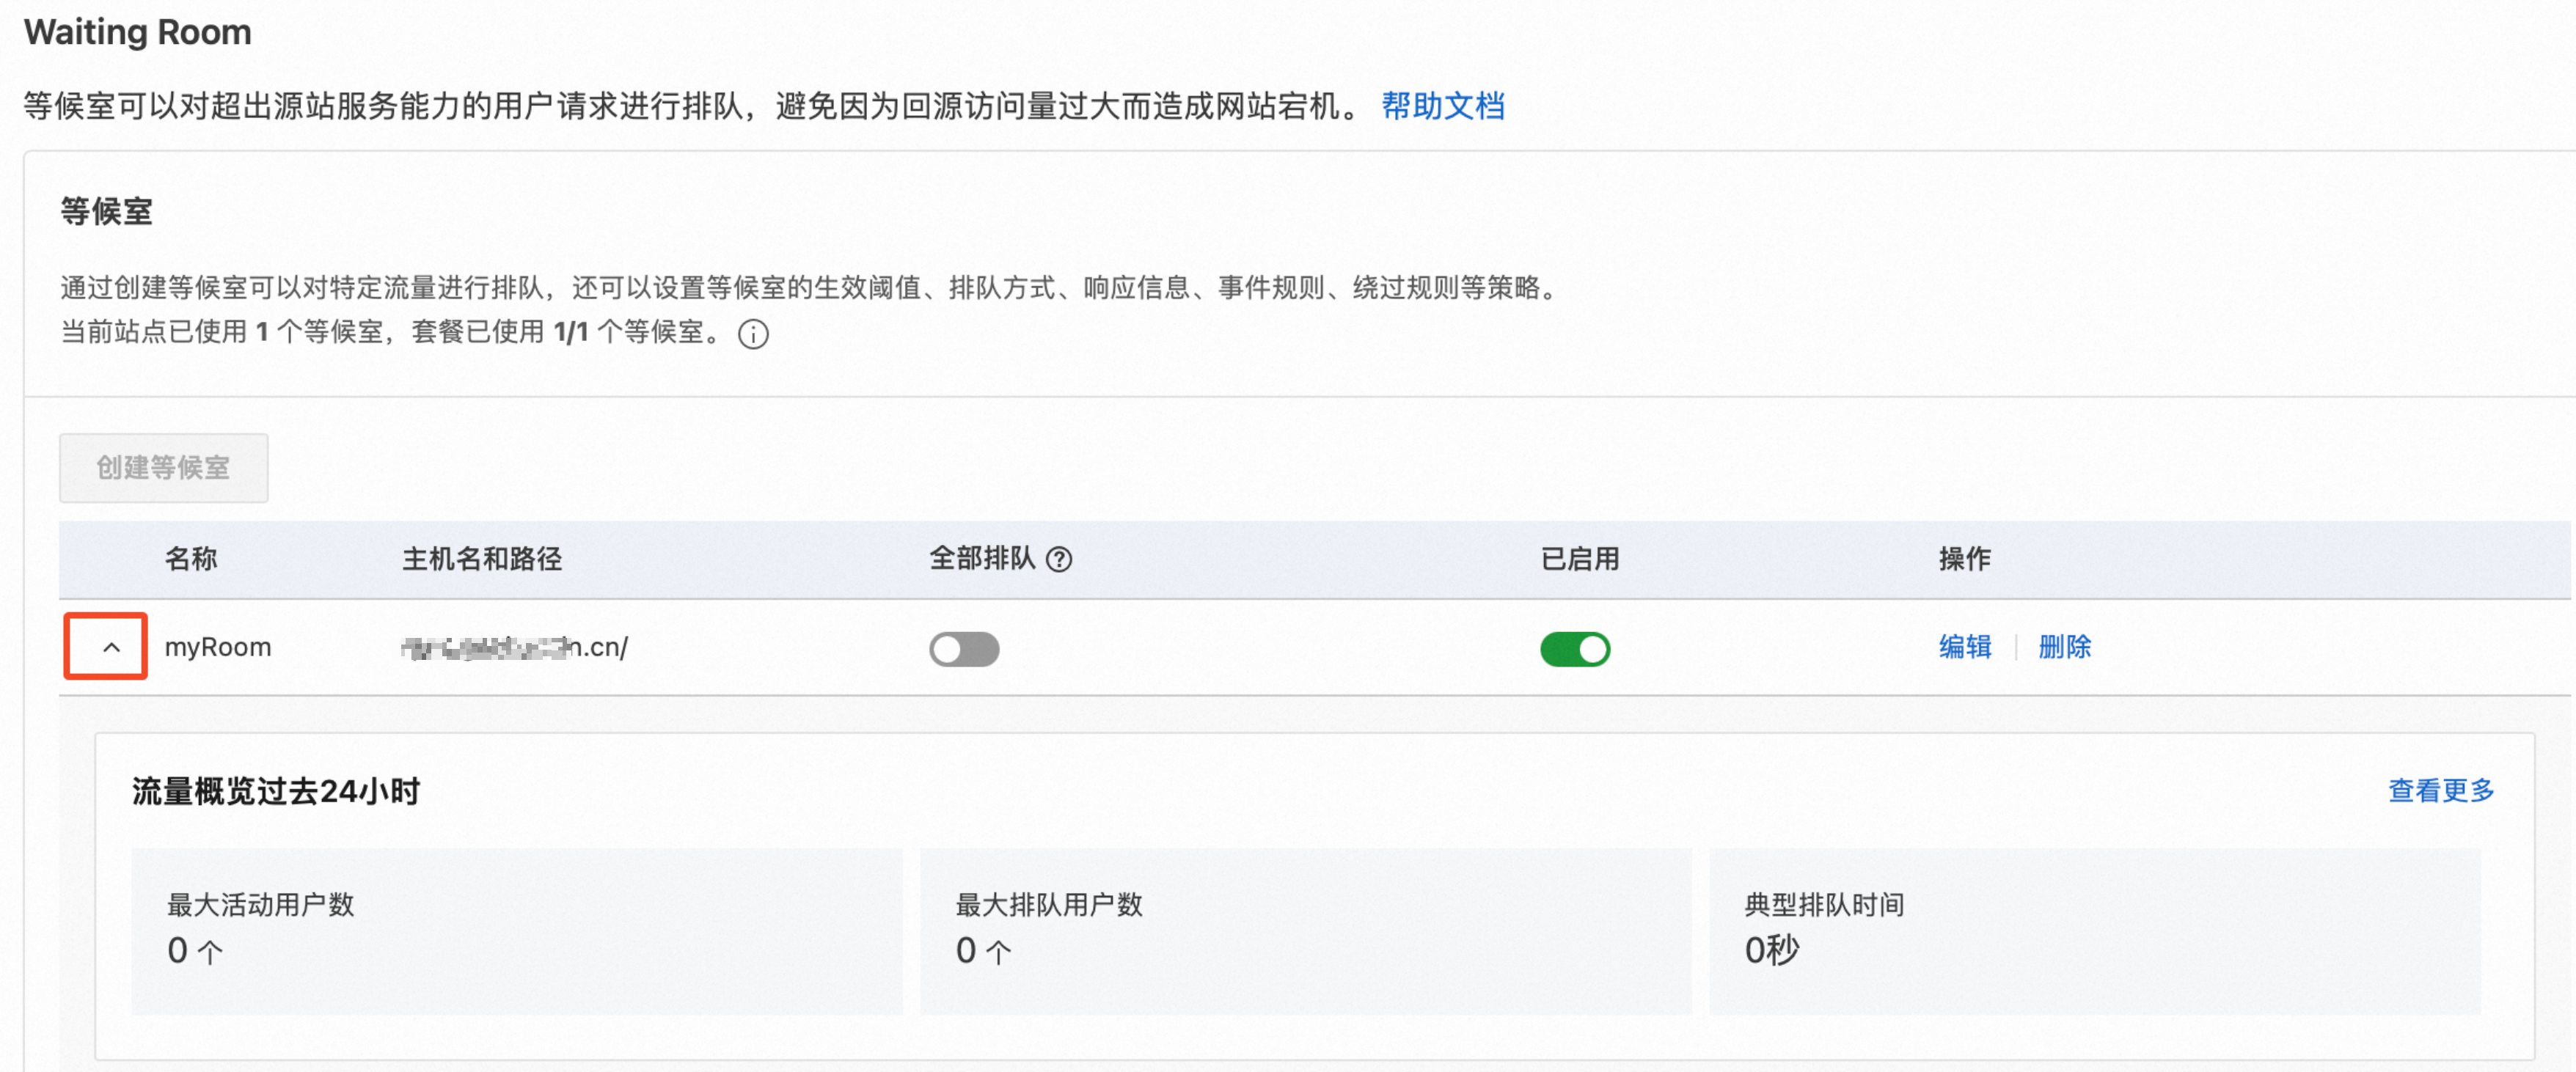2576x1072 pixels.
Task: Collapse the myRoom row chevron
Action: pyautogui.click(x=111, y=647)
